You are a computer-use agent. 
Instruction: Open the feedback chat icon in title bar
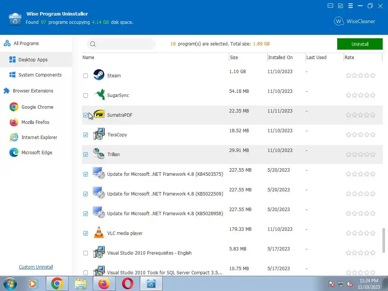(x=330, y=6)
